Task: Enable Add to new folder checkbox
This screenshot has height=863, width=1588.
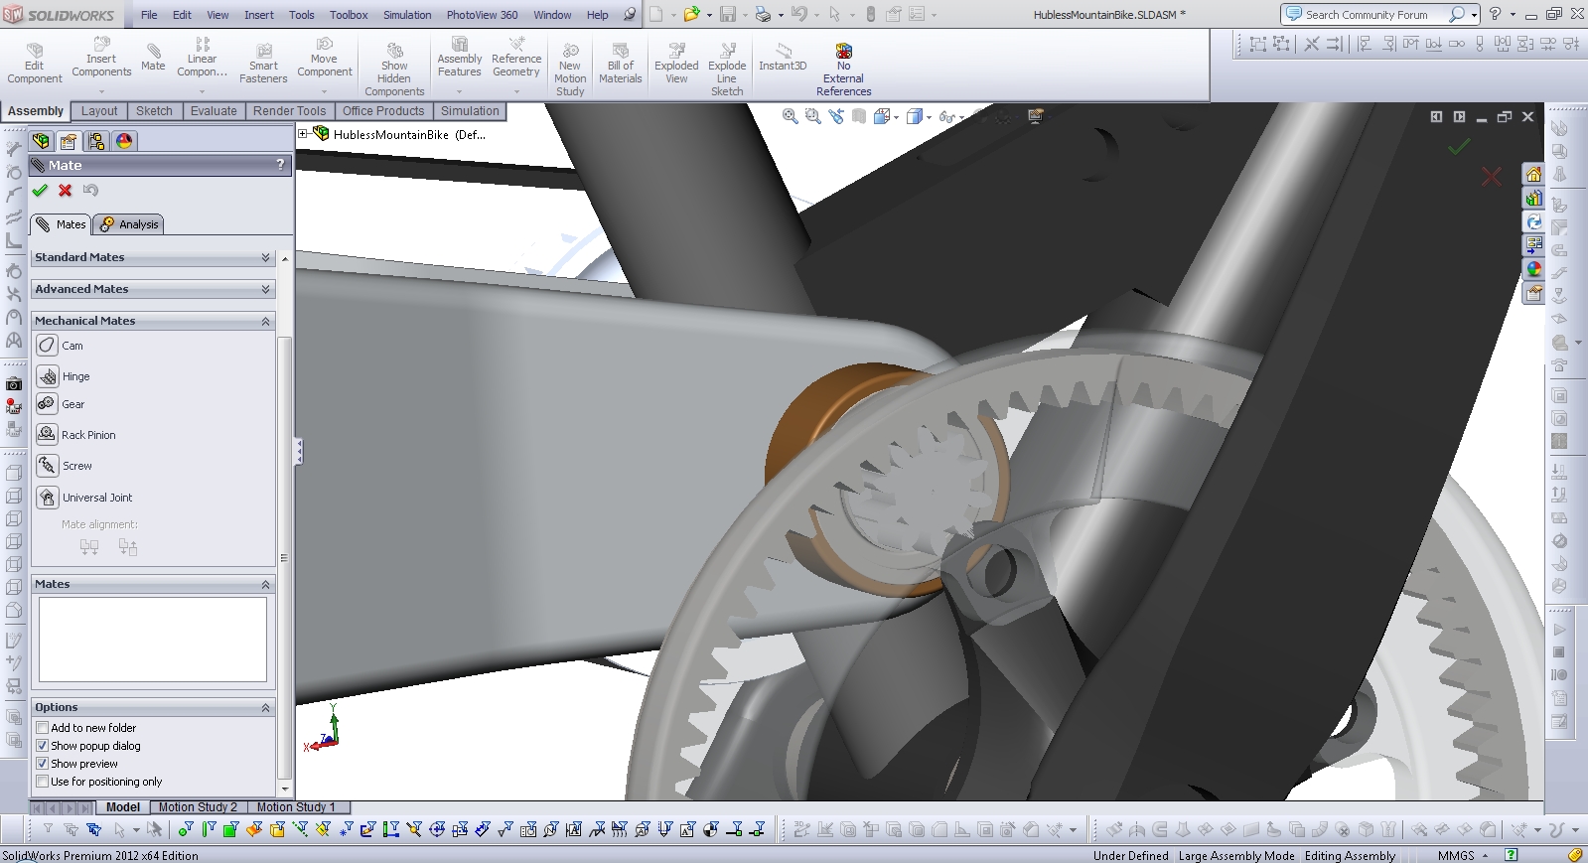Action: [43, 728]
